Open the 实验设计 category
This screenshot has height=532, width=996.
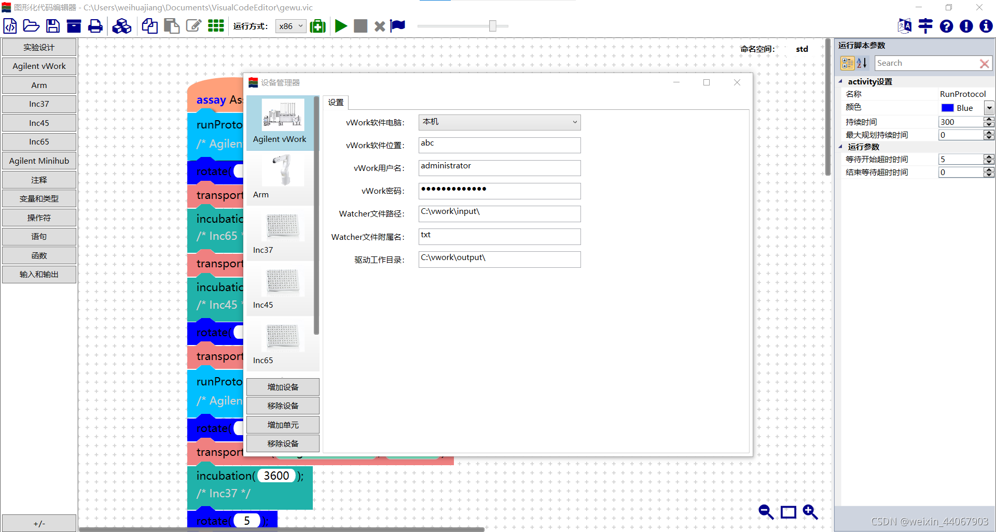coord(39,47)
